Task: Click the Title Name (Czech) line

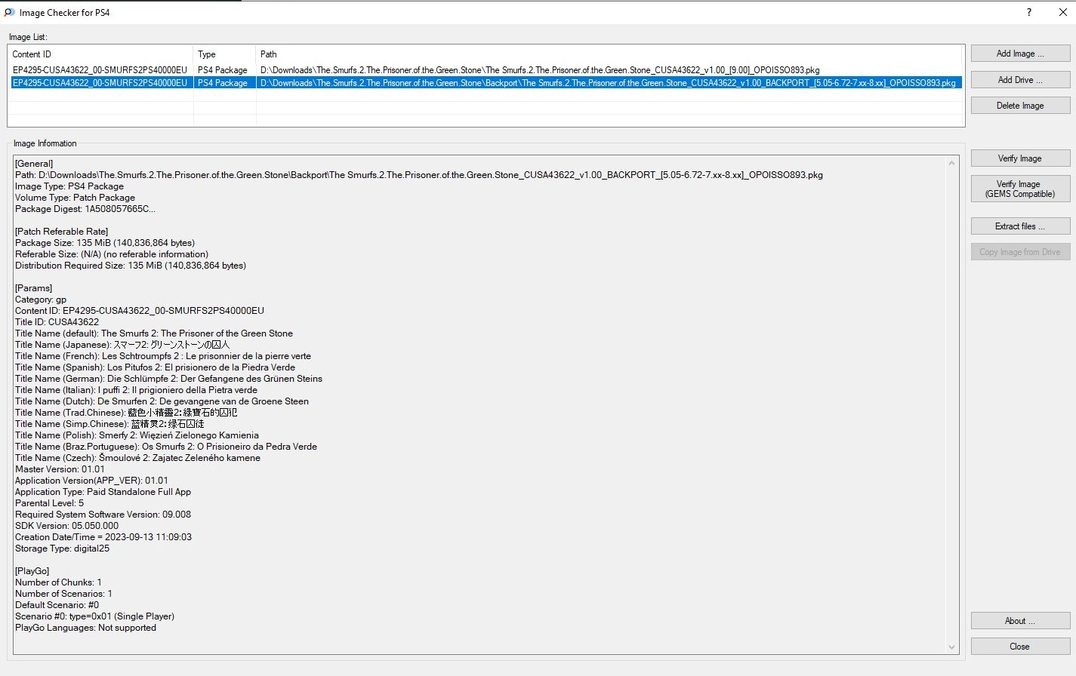Action: [x=137, y=458]
